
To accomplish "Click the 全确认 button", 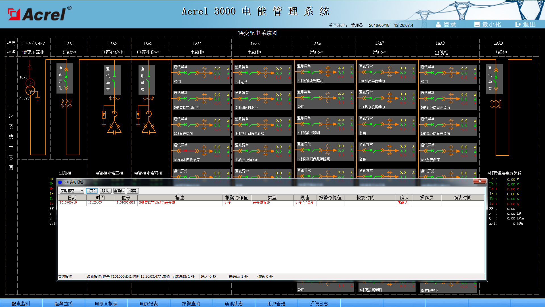I will (119, 191).
